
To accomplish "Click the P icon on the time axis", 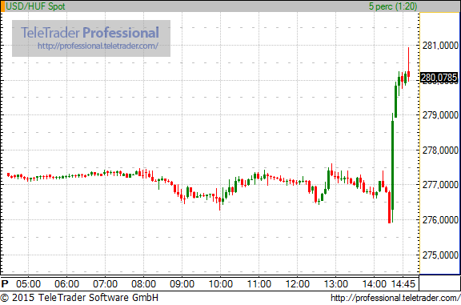I will pos(5,284).
